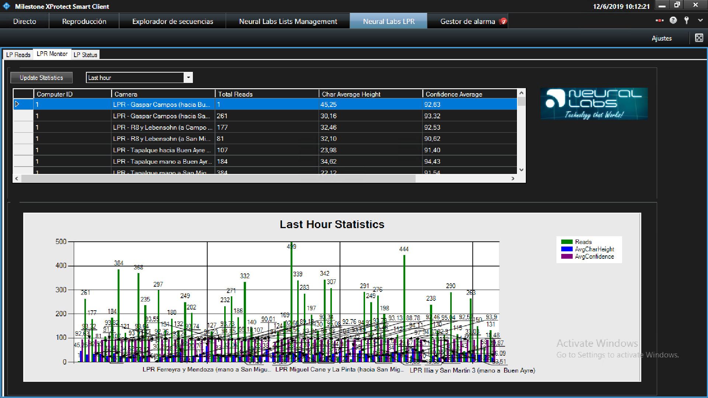Click the Neural Labs logo image
The width and height of the screenshot is (708, 398).
tap(594, 104)
